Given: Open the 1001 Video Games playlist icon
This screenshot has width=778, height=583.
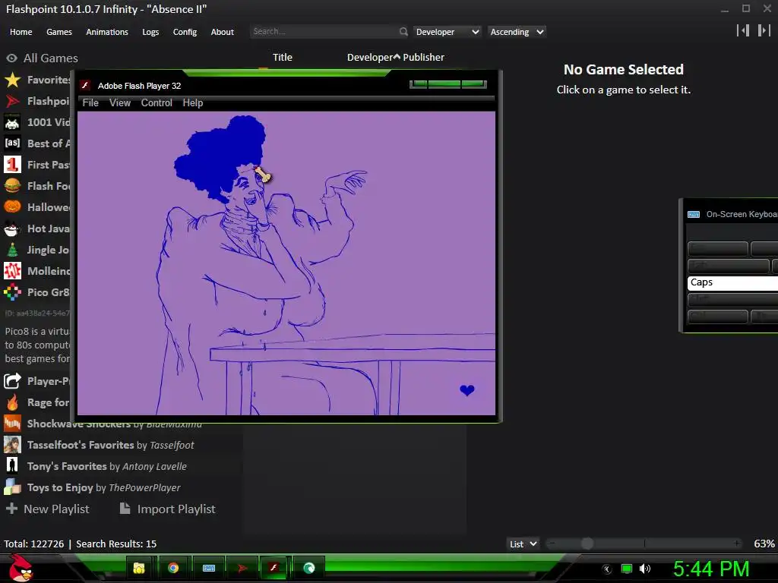Looking at the screenshot, I should [x=12, y=122].
